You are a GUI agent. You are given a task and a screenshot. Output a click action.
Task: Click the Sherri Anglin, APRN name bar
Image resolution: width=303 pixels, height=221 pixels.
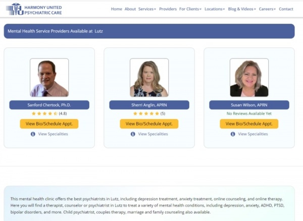click(x=149, y=105)
